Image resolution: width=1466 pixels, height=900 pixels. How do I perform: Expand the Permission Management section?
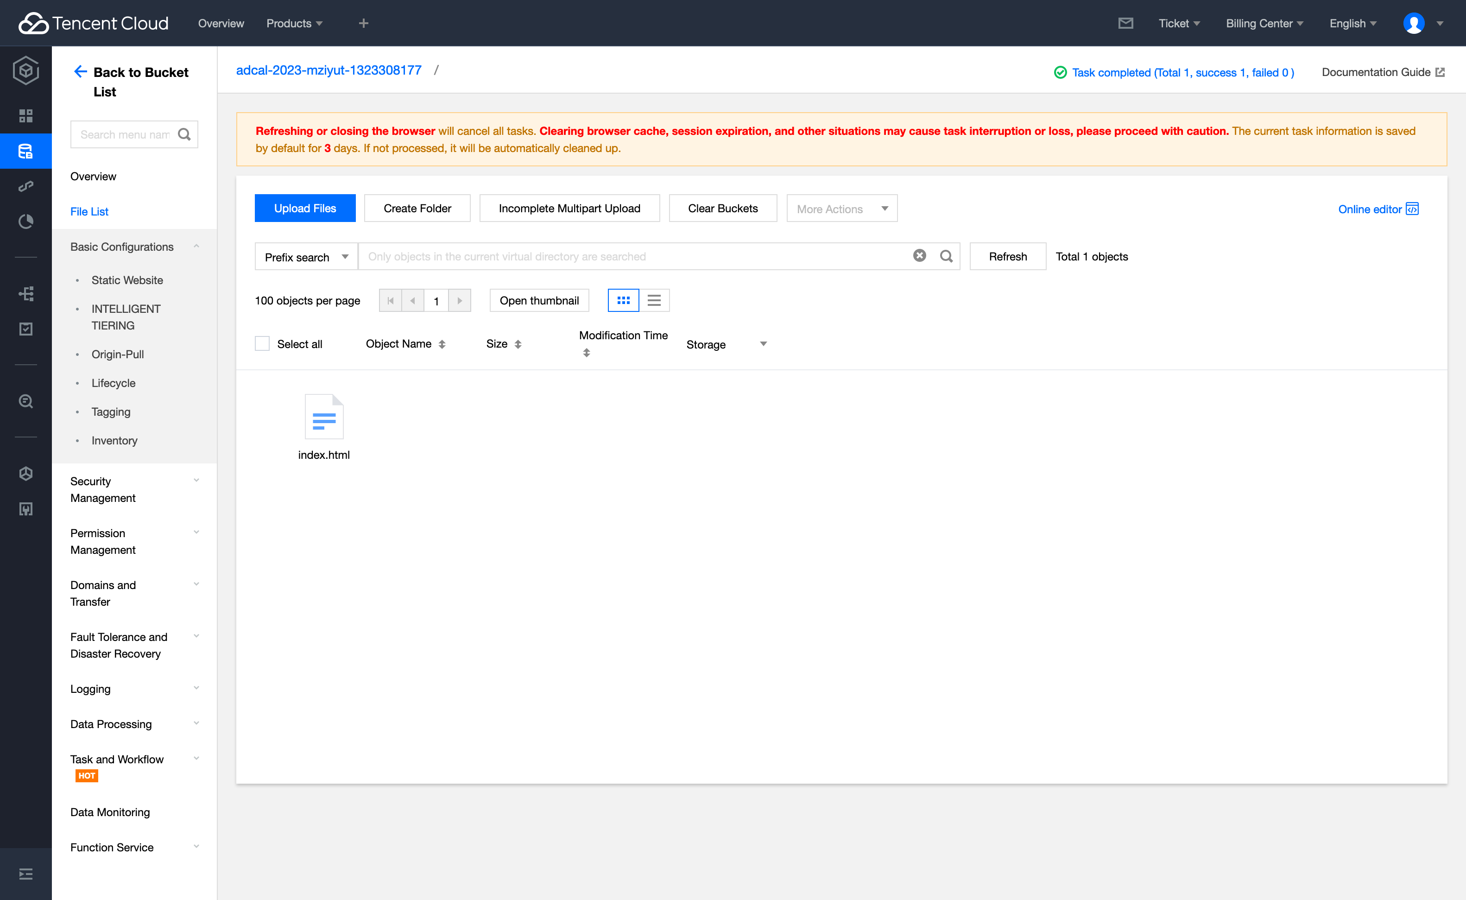tap(196, 532)
